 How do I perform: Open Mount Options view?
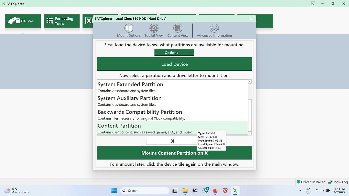[x=129, y=31]
